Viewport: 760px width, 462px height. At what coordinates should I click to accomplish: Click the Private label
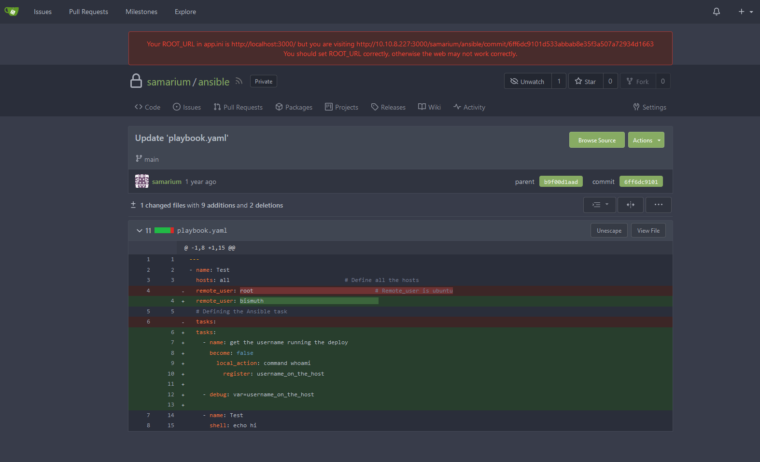pyautogui.click(x=264, y=81)
